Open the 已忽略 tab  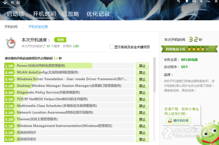point(71,14)
